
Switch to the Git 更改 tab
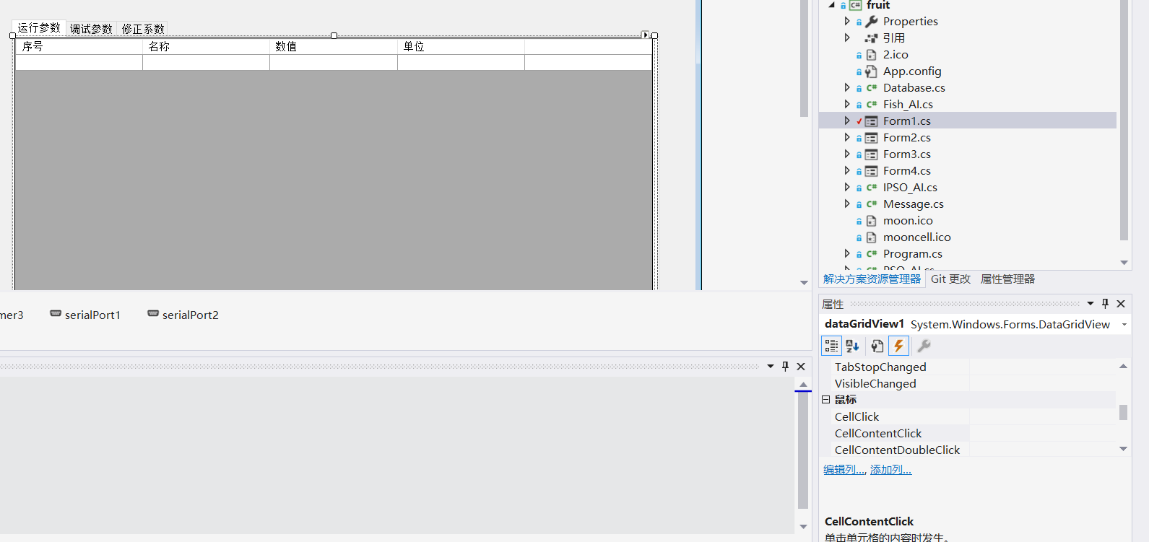click(951, 279)
